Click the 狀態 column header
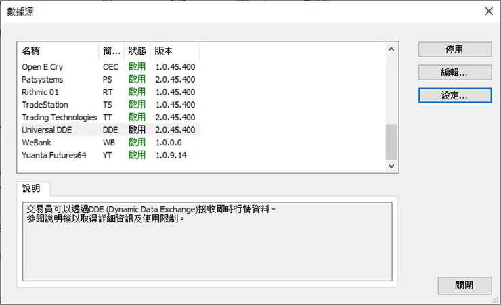The height and width of the screenshot is (305, 501). coord(137,51)
